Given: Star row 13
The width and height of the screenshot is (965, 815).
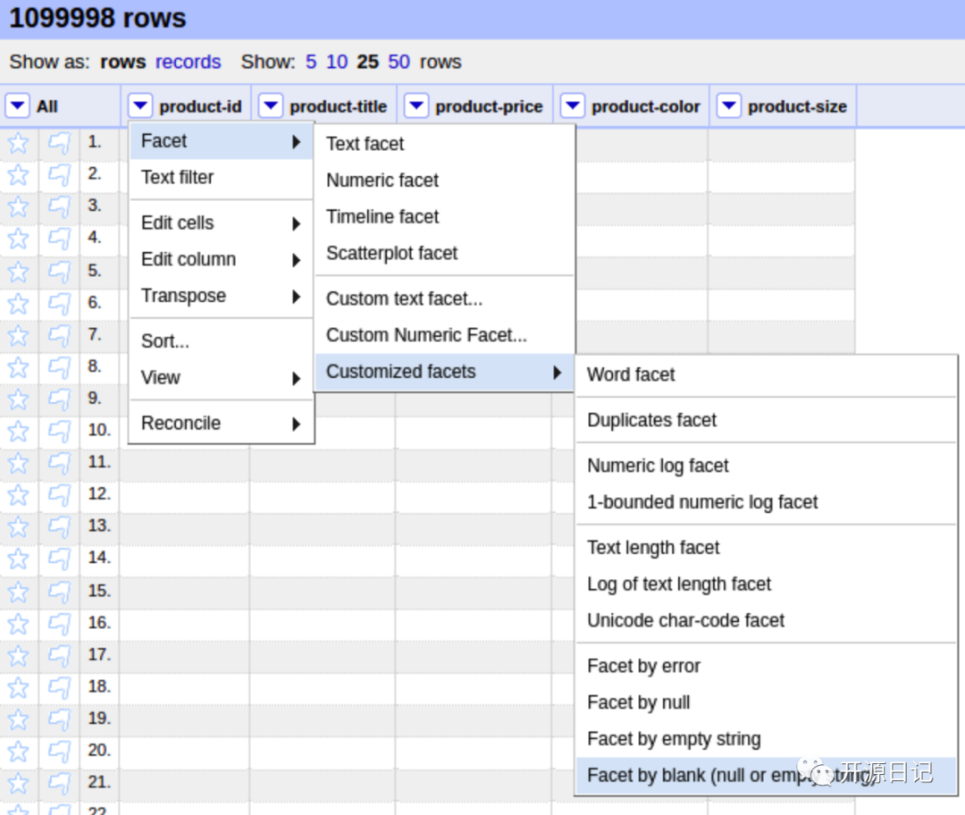Looking at the screenshot, I should [x=18, y=526].
